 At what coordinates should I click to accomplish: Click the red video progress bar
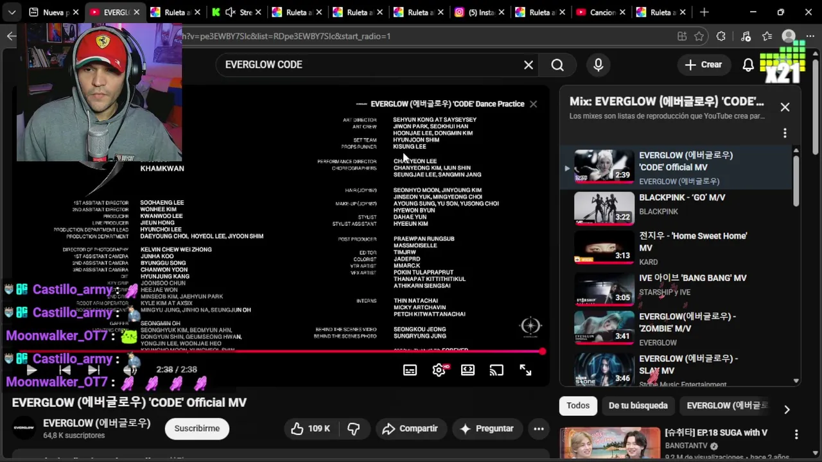pyautogui.click(x=280, y=352)
